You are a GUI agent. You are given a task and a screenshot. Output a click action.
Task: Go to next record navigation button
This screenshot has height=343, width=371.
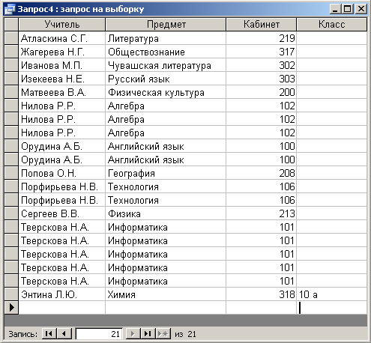click(x=133, y=334)
